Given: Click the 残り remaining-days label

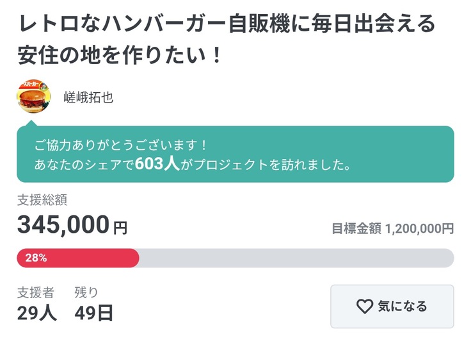Looking at the screenshot, I should click(86, 293).
